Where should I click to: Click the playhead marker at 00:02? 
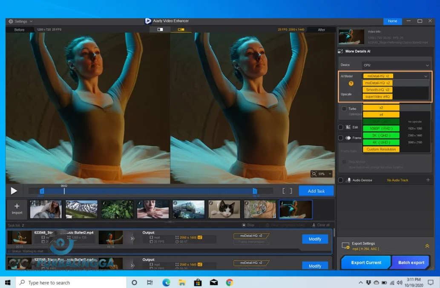pos(64,191)
